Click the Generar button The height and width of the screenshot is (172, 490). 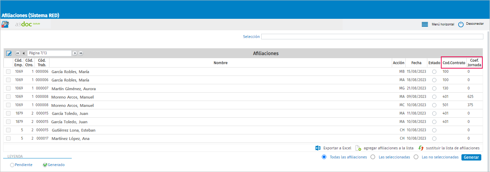point(471,157)
